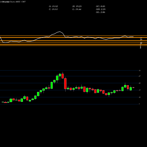The width and height of the screenshot is (147, 147).
Task: Click the tallest red candlestick after the peak
Action: pyautogui.click(x=65, y=83)
